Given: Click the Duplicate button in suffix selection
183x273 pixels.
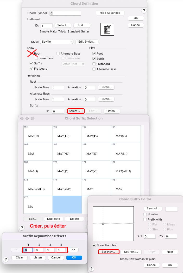Looking at the screenshot, I should click(x=54, y=219).
